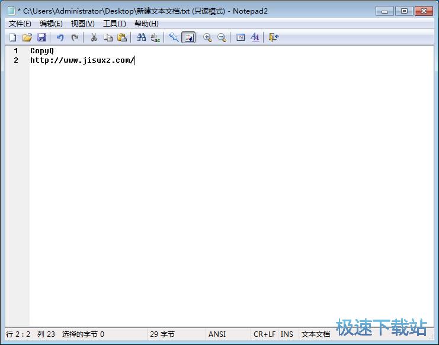This screenshot has height=345, width=439.
Task: Save the document with floppy disk icon
Action: [41, 37]
